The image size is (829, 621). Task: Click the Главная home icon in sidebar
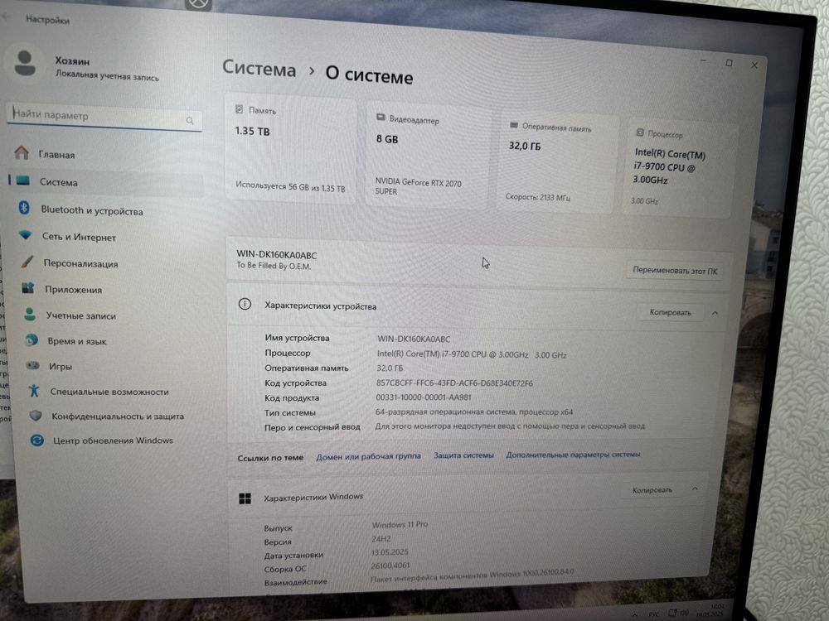pos(22,153)
